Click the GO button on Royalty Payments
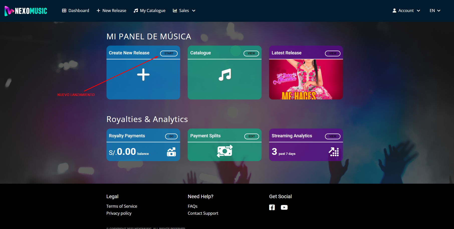This screenshot has width=454, height=229. point(171,136)
